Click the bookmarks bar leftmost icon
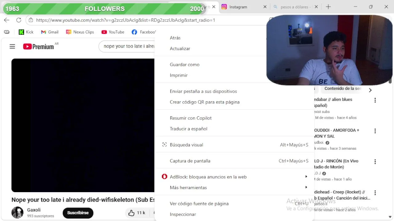Viewport: 394px width, 221px height. [7, 32]
